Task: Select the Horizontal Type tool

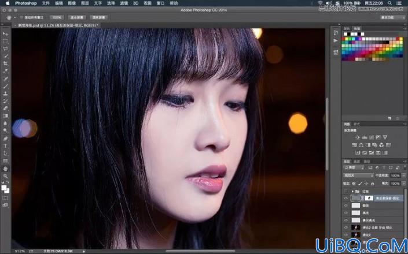Action: point(5,146)
